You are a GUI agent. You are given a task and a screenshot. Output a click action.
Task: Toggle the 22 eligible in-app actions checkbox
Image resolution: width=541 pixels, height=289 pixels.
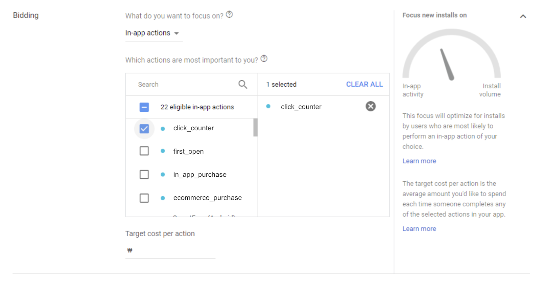click(x=144, y=107)
